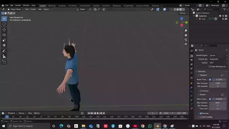Screen dimensions: 229x129
Task: Click the Z axis on navigation gizmo
Action: point(182,18)
